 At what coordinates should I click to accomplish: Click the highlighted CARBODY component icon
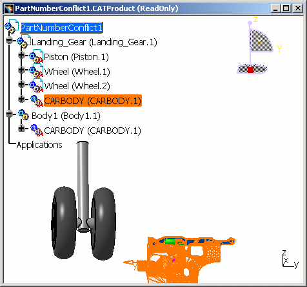37,101
